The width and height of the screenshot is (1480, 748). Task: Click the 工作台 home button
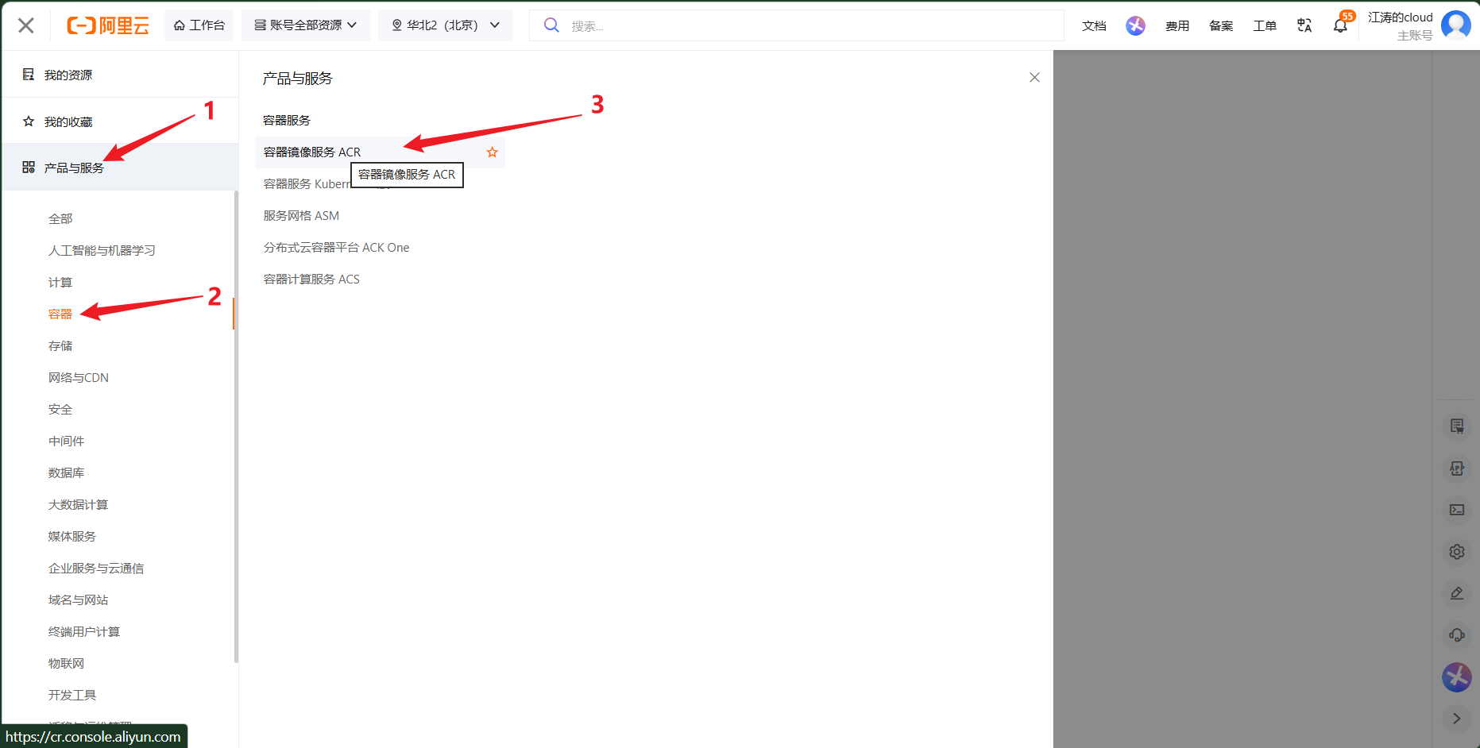click(x=199, y=25)
